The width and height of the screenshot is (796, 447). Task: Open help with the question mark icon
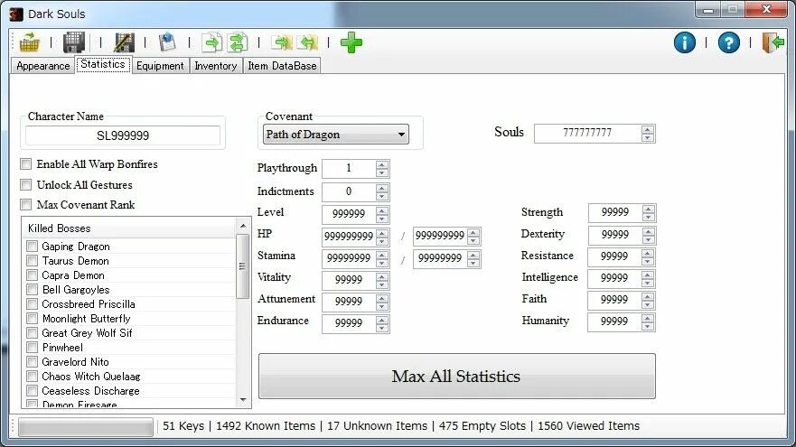[x=728, y=42]
